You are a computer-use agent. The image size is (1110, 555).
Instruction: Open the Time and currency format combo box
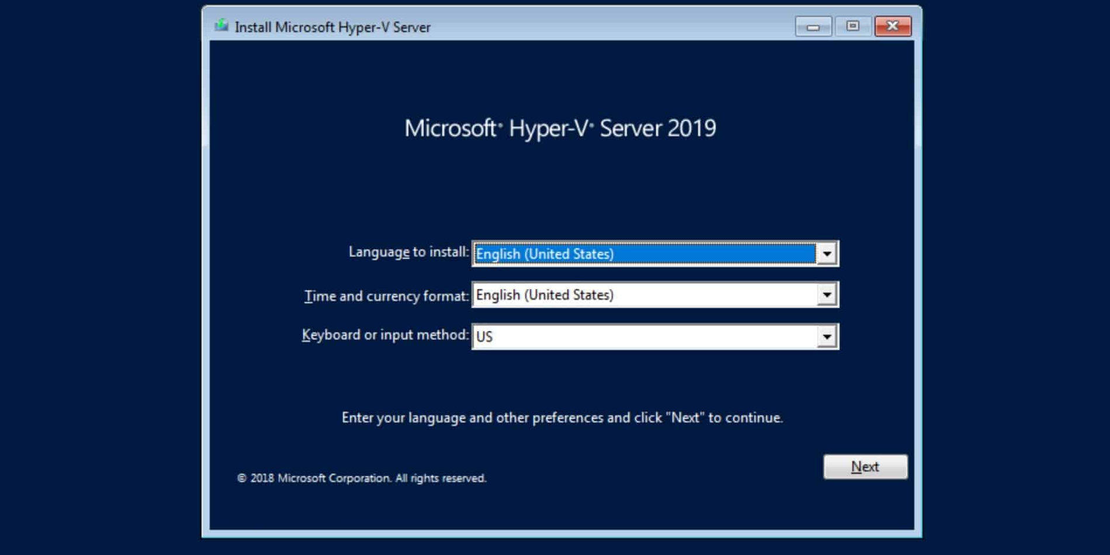(655, 295)
